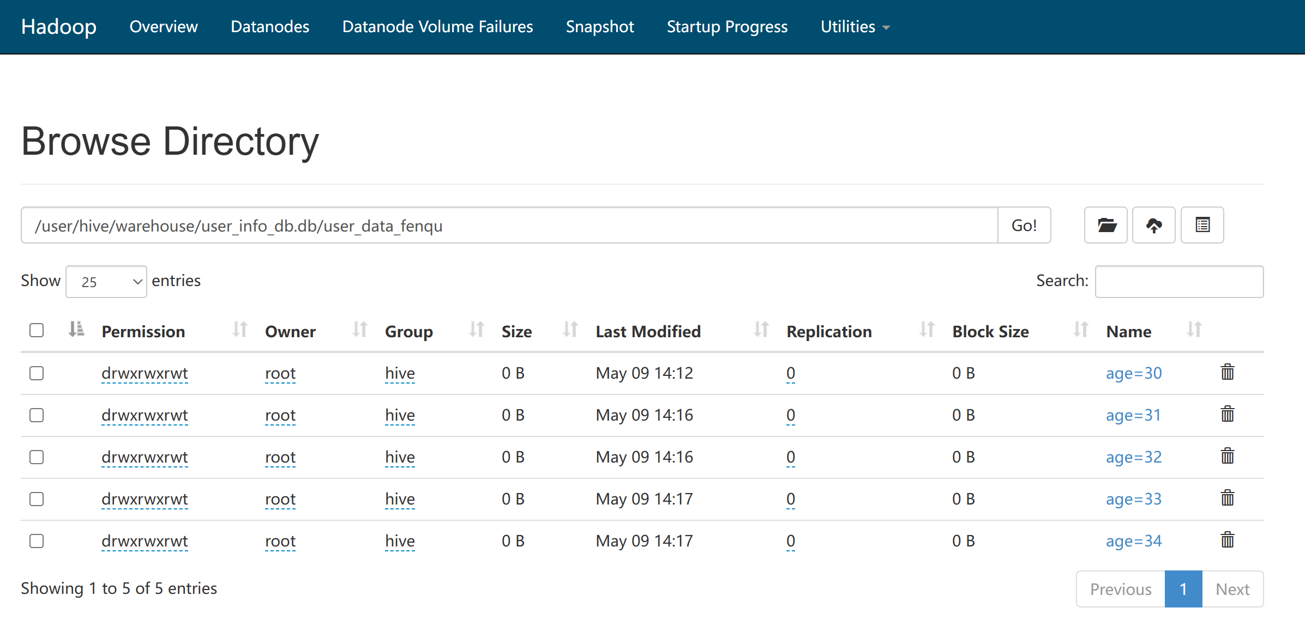Click the upload files cloud icon
Screen dimensions: 1305x626
1153,225
